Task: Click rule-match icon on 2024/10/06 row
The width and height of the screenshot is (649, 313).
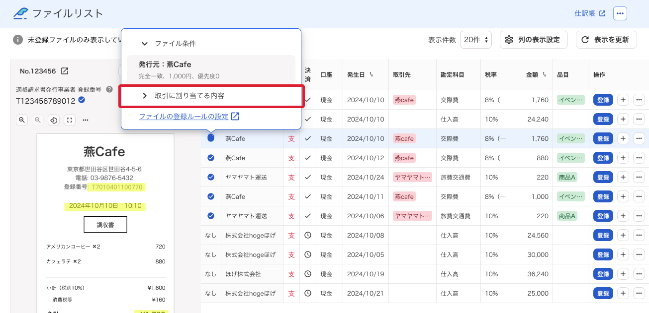Action: coord(211,216)
